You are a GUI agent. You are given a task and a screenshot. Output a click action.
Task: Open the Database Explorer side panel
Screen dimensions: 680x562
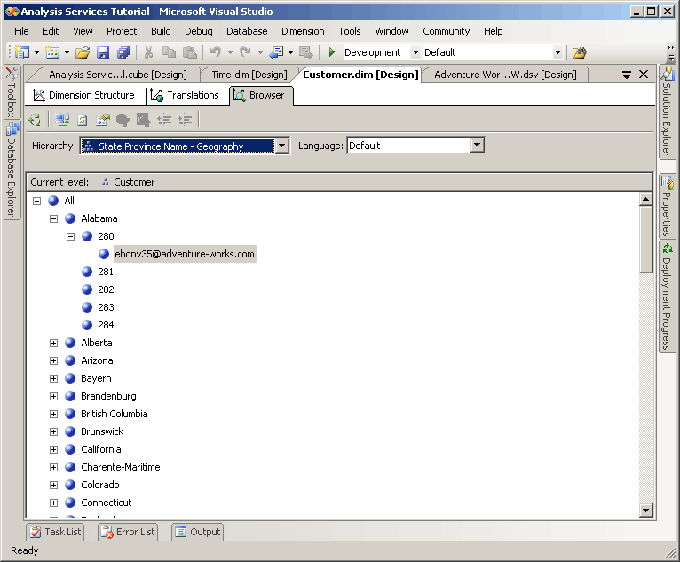12,170
